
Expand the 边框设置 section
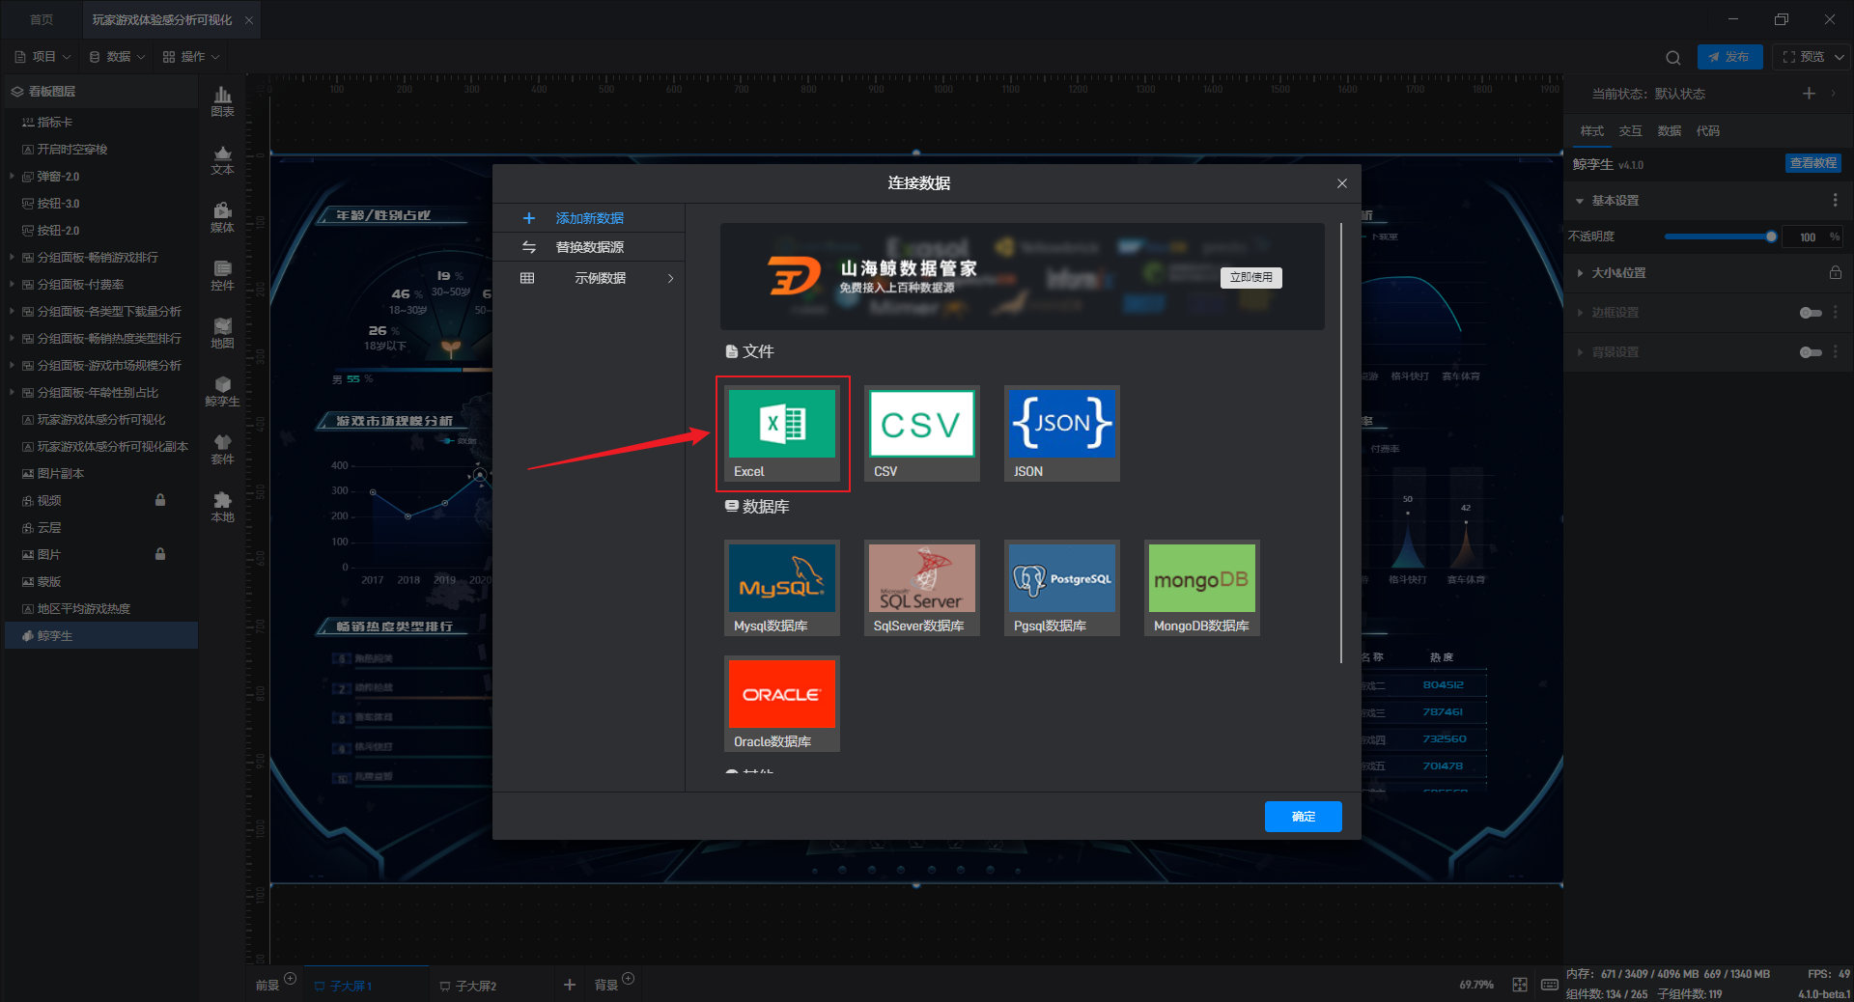coord(1580,313)
